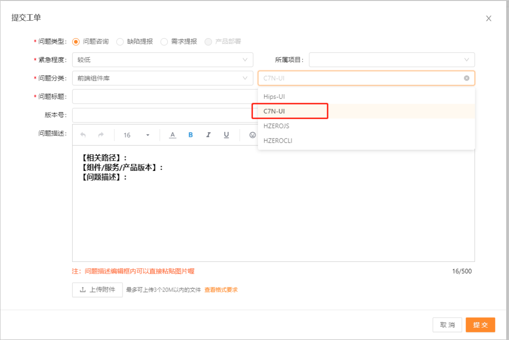Open the font color picker
The width and height of the screenshot is (509, 340).
click(x=172, y=135)
